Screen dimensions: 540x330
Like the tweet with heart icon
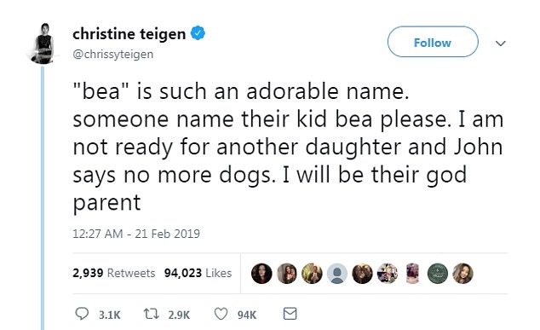(221, 314)
